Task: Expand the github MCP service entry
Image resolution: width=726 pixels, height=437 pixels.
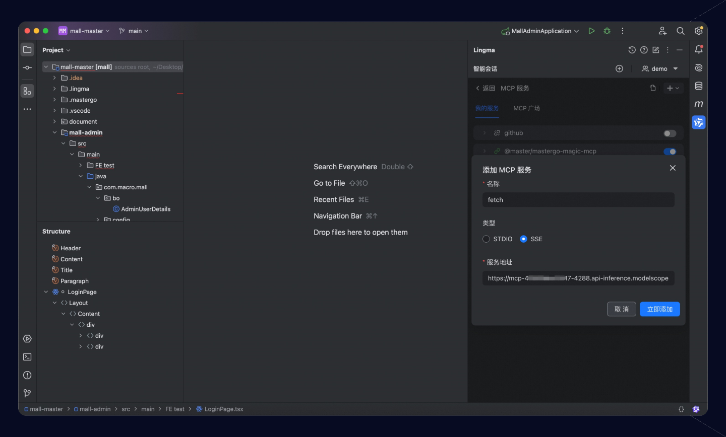Action: (485, 133)
